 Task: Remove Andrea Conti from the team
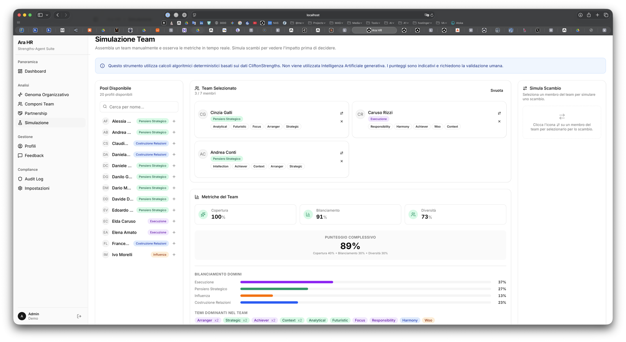(342, 161)
